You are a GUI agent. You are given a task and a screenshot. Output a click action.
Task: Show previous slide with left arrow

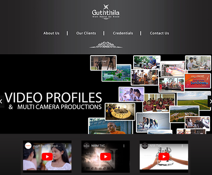(x=1, y=101)
